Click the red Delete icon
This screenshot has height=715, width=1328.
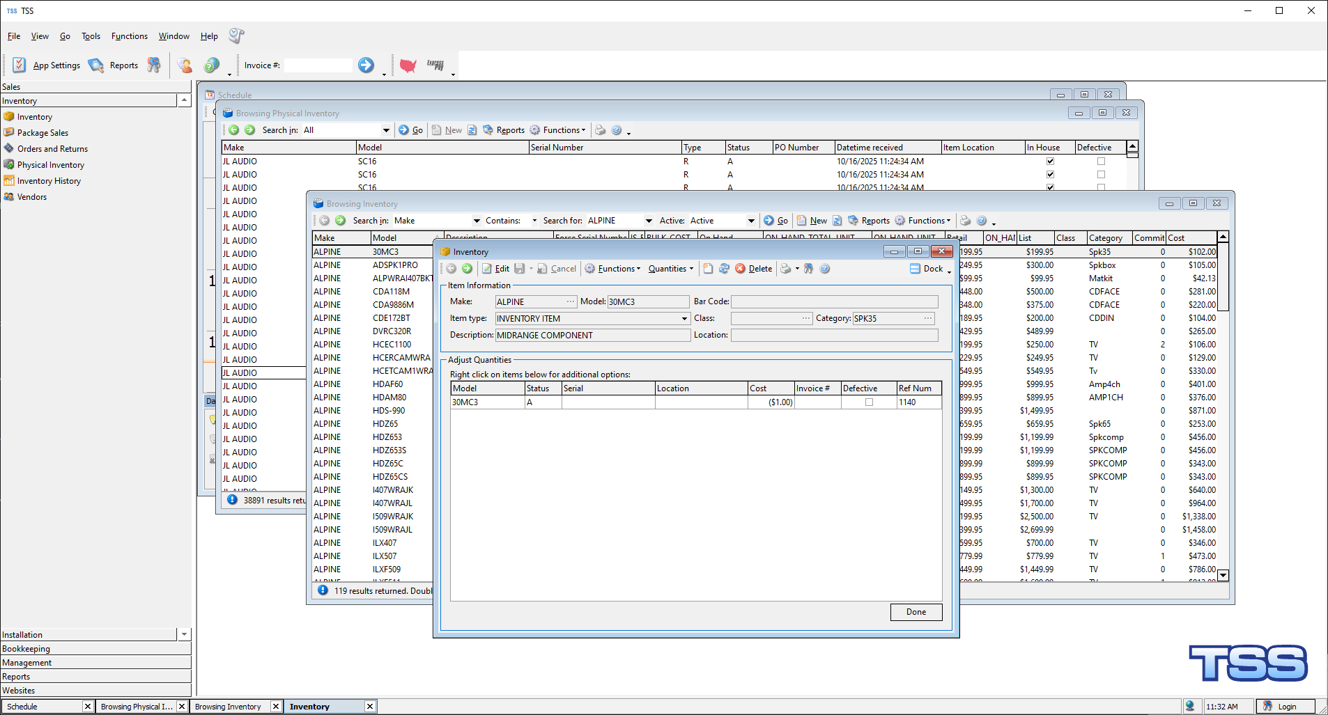pos(740,269)
